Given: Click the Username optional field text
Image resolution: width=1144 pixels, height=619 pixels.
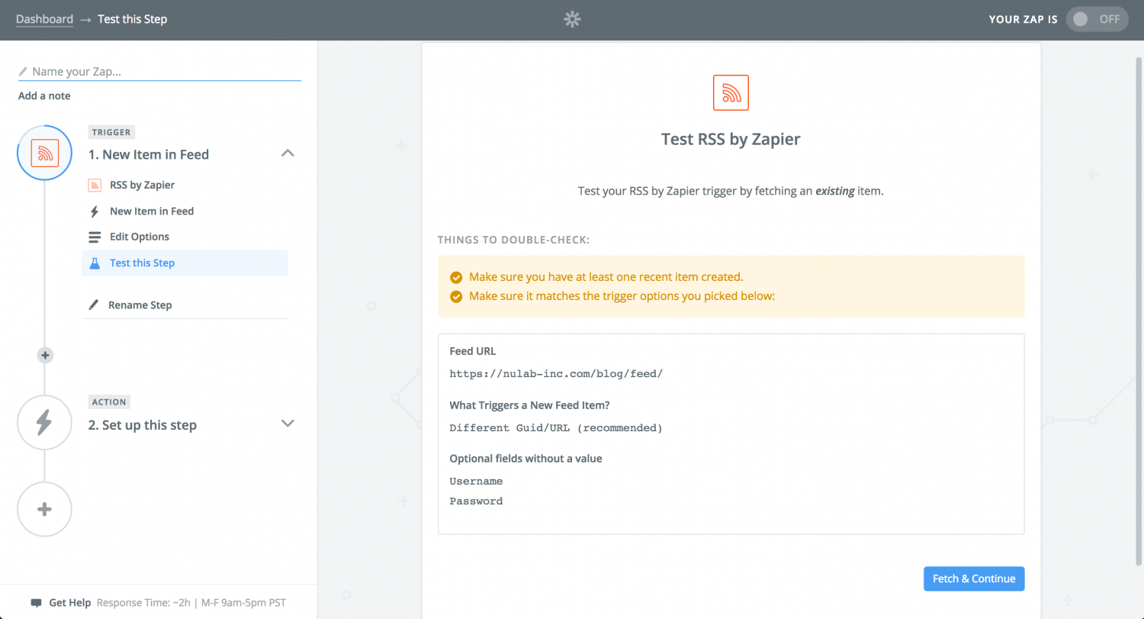Looking at the screenshot, I should [476, 482].
